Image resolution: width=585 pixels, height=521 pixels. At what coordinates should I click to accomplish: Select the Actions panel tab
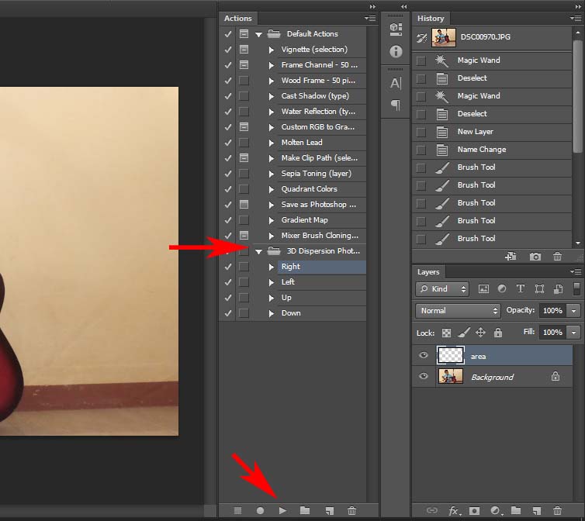tap(237, 19)
